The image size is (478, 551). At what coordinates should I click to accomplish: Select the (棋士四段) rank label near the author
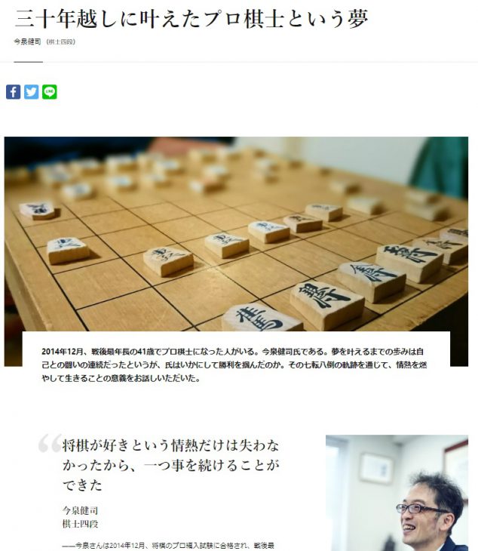pyautogui.click(x=61, y=42)
